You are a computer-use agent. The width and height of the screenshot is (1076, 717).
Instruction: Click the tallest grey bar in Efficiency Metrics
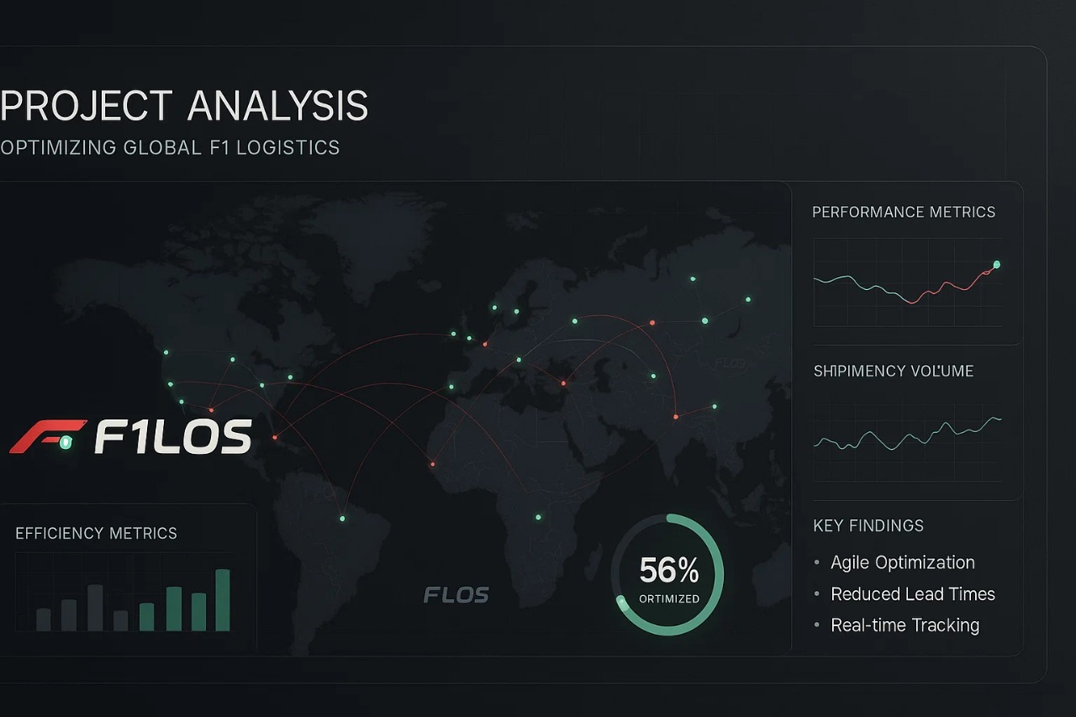pyautogui.click(x=95, y=608)
